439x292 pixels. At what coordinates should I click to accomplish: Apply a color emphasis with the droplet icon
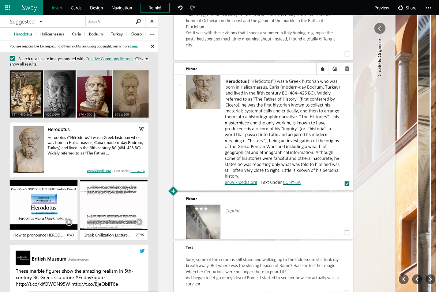pos(322,69)
